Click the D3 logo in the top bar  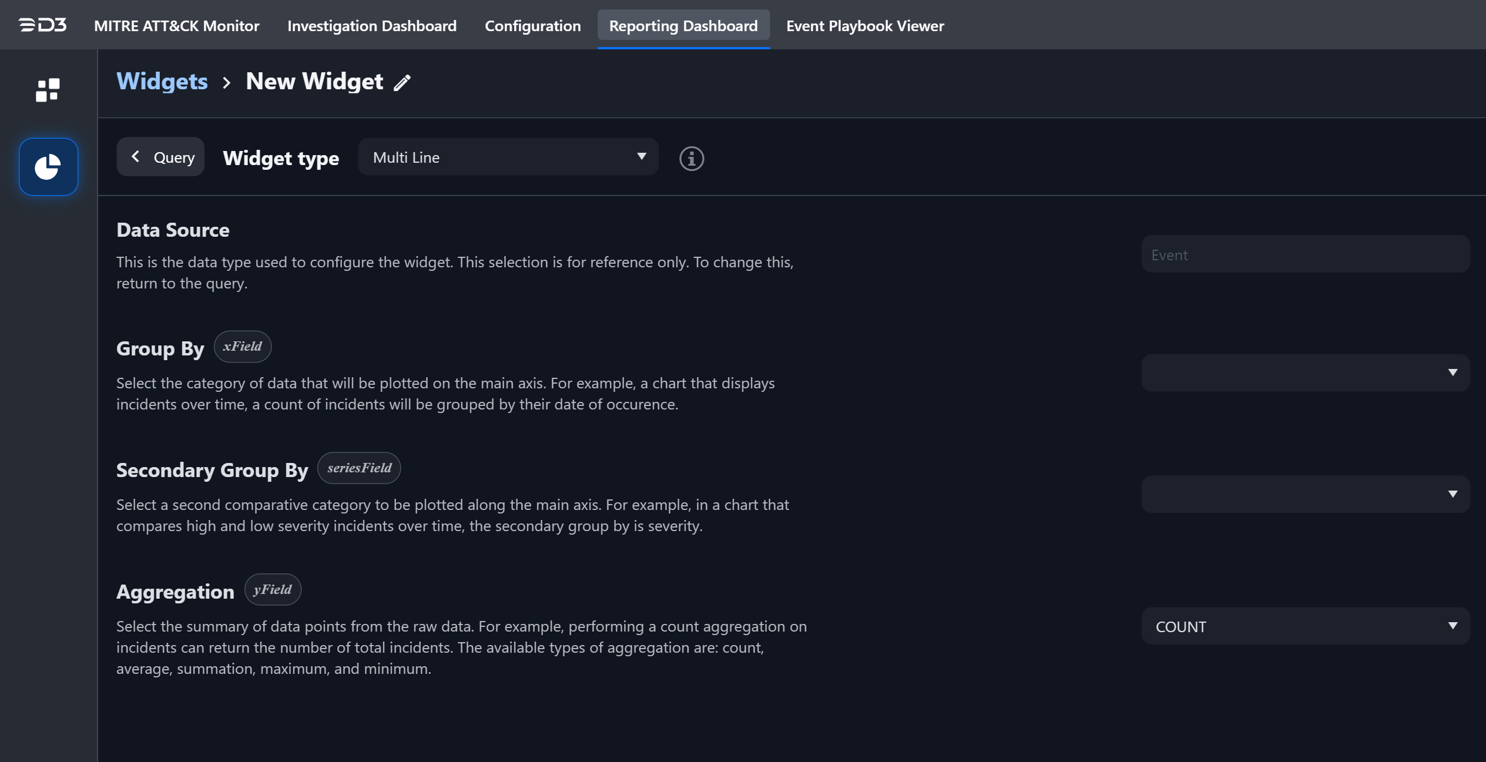click(x=42, y=25)
